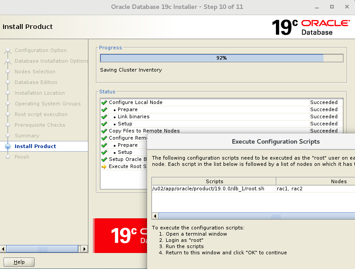This screenshot has width=355, height=269.
Task: Click yellow arrow icon beside Execute Root Scripts
Action: click(x=104, y=167)
